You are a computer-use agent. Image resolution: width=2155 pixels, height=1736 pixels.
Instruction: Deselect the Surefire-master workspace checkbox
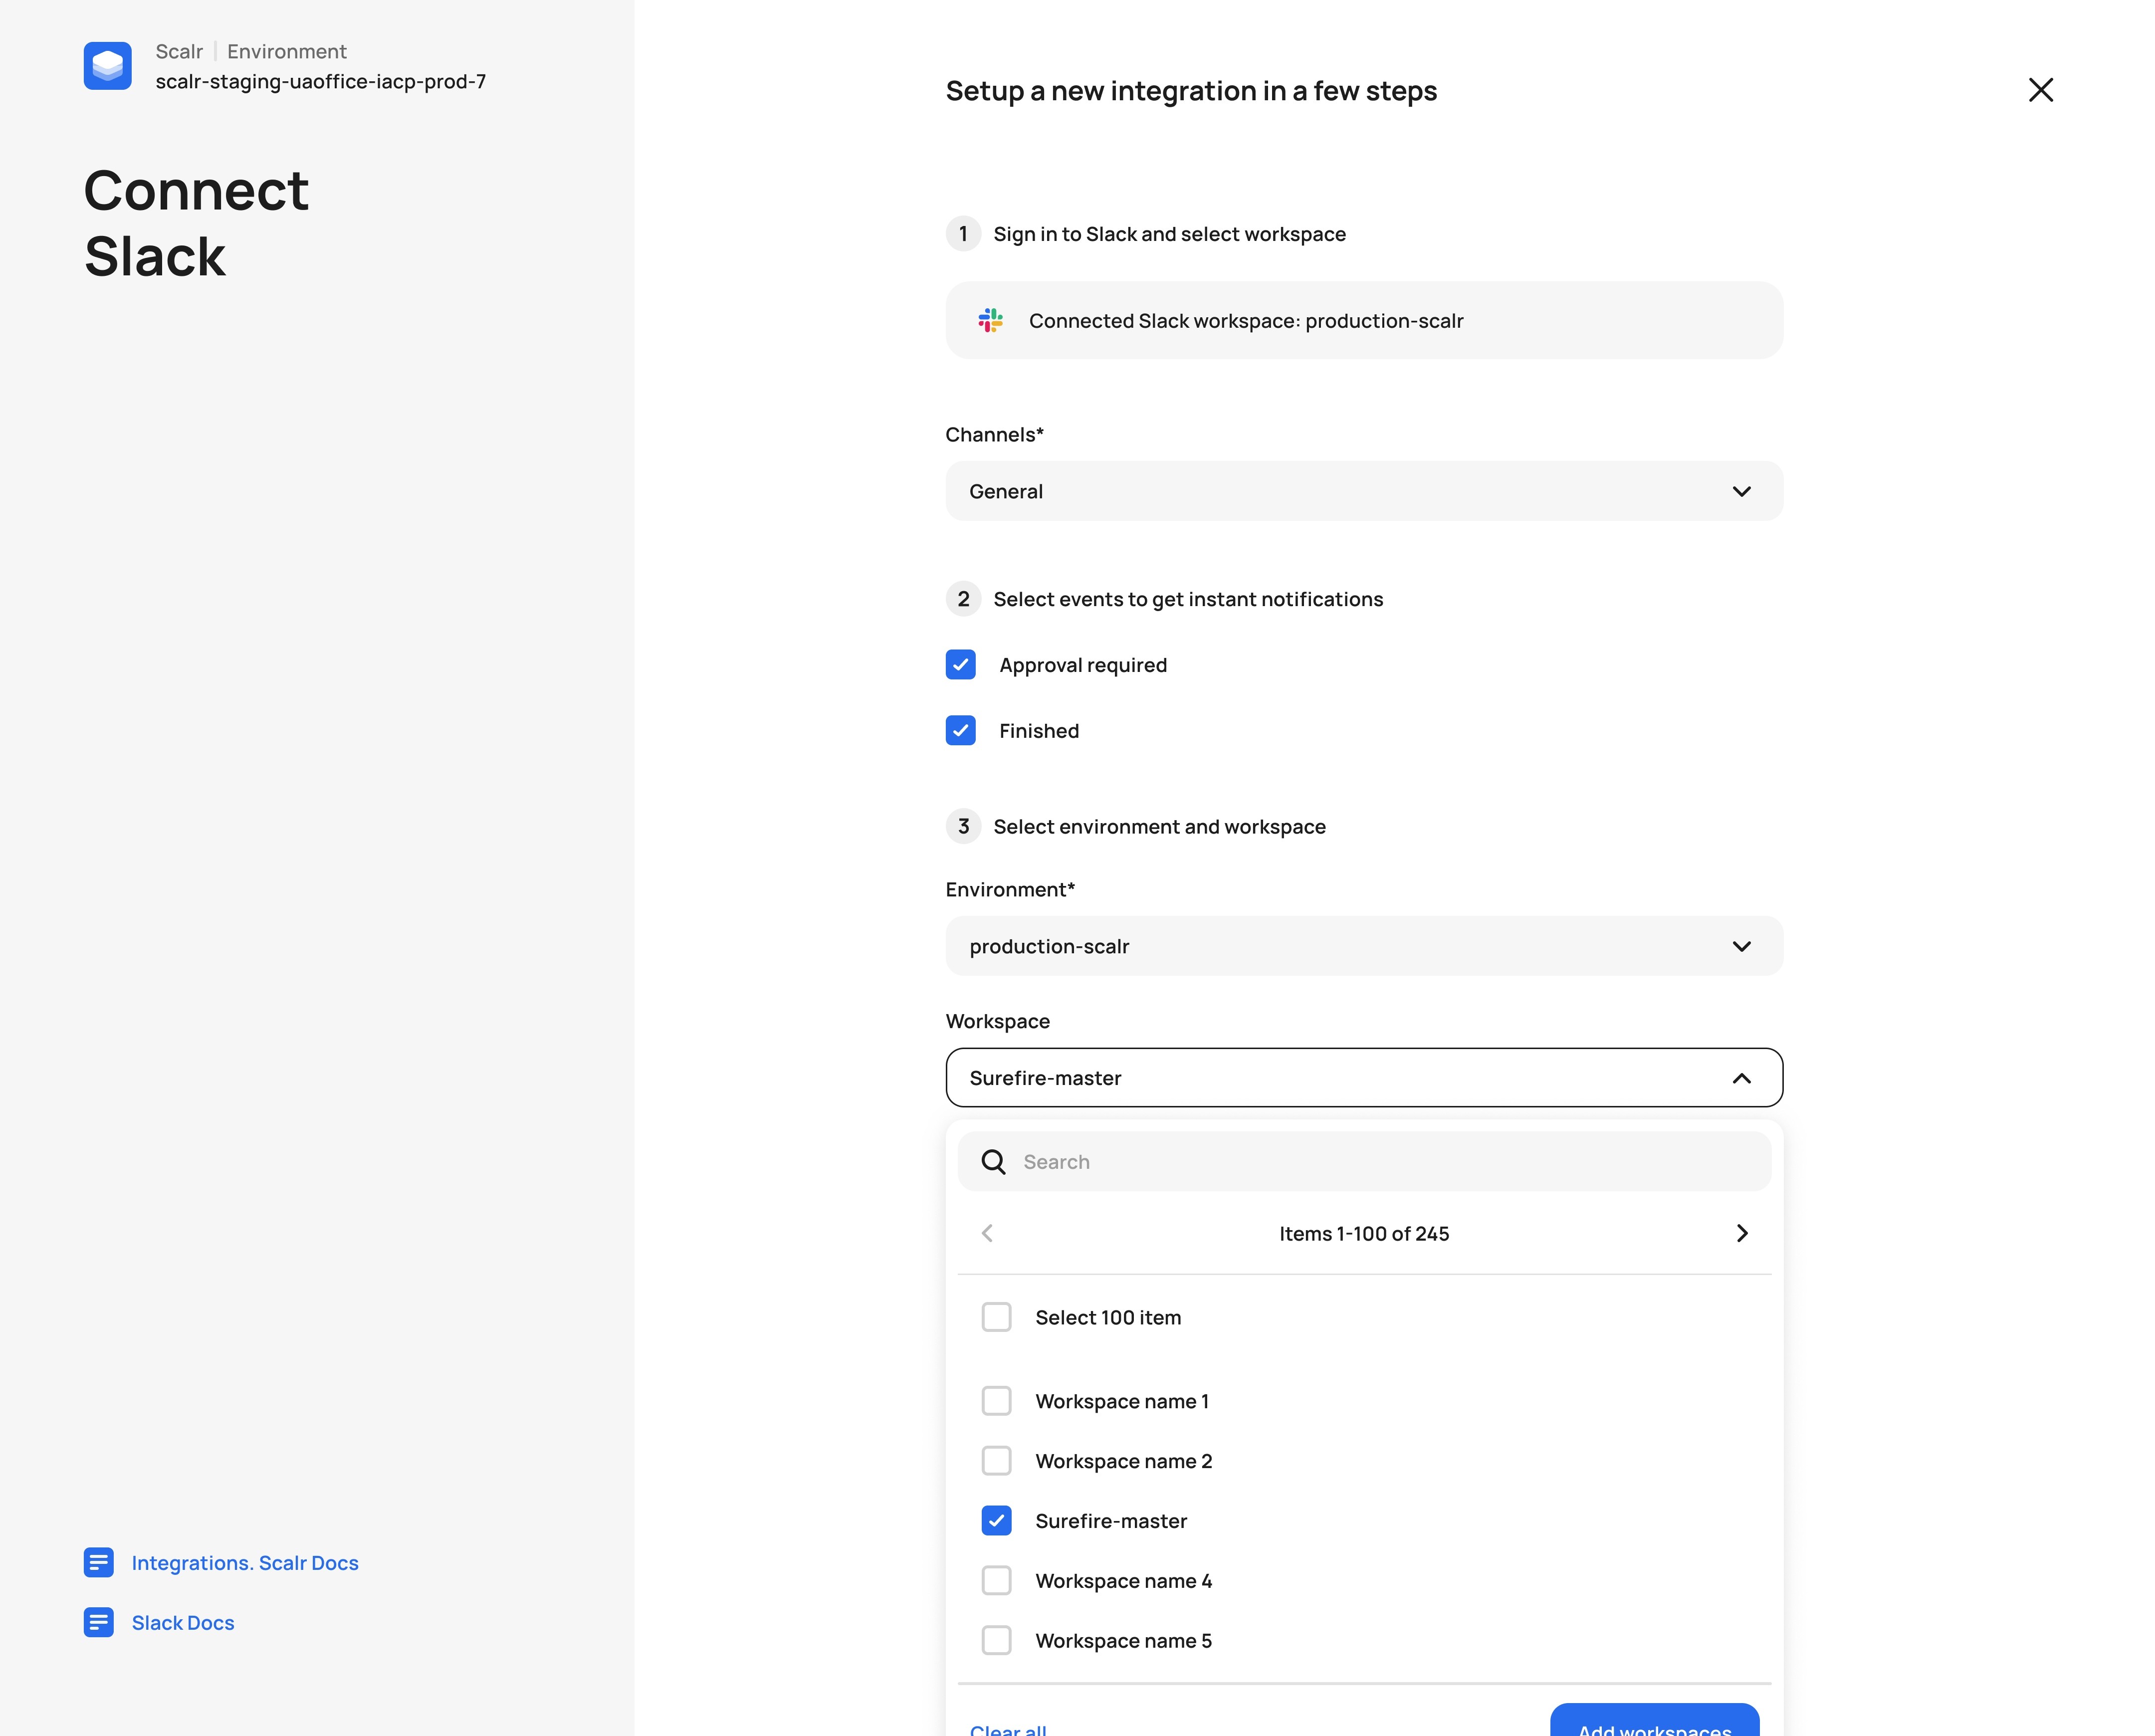tap(996, 1520)
